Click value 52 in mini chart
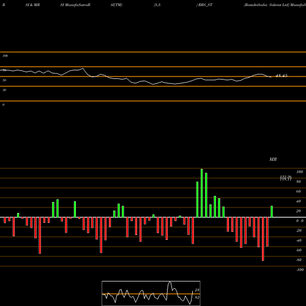 [197, 297]
